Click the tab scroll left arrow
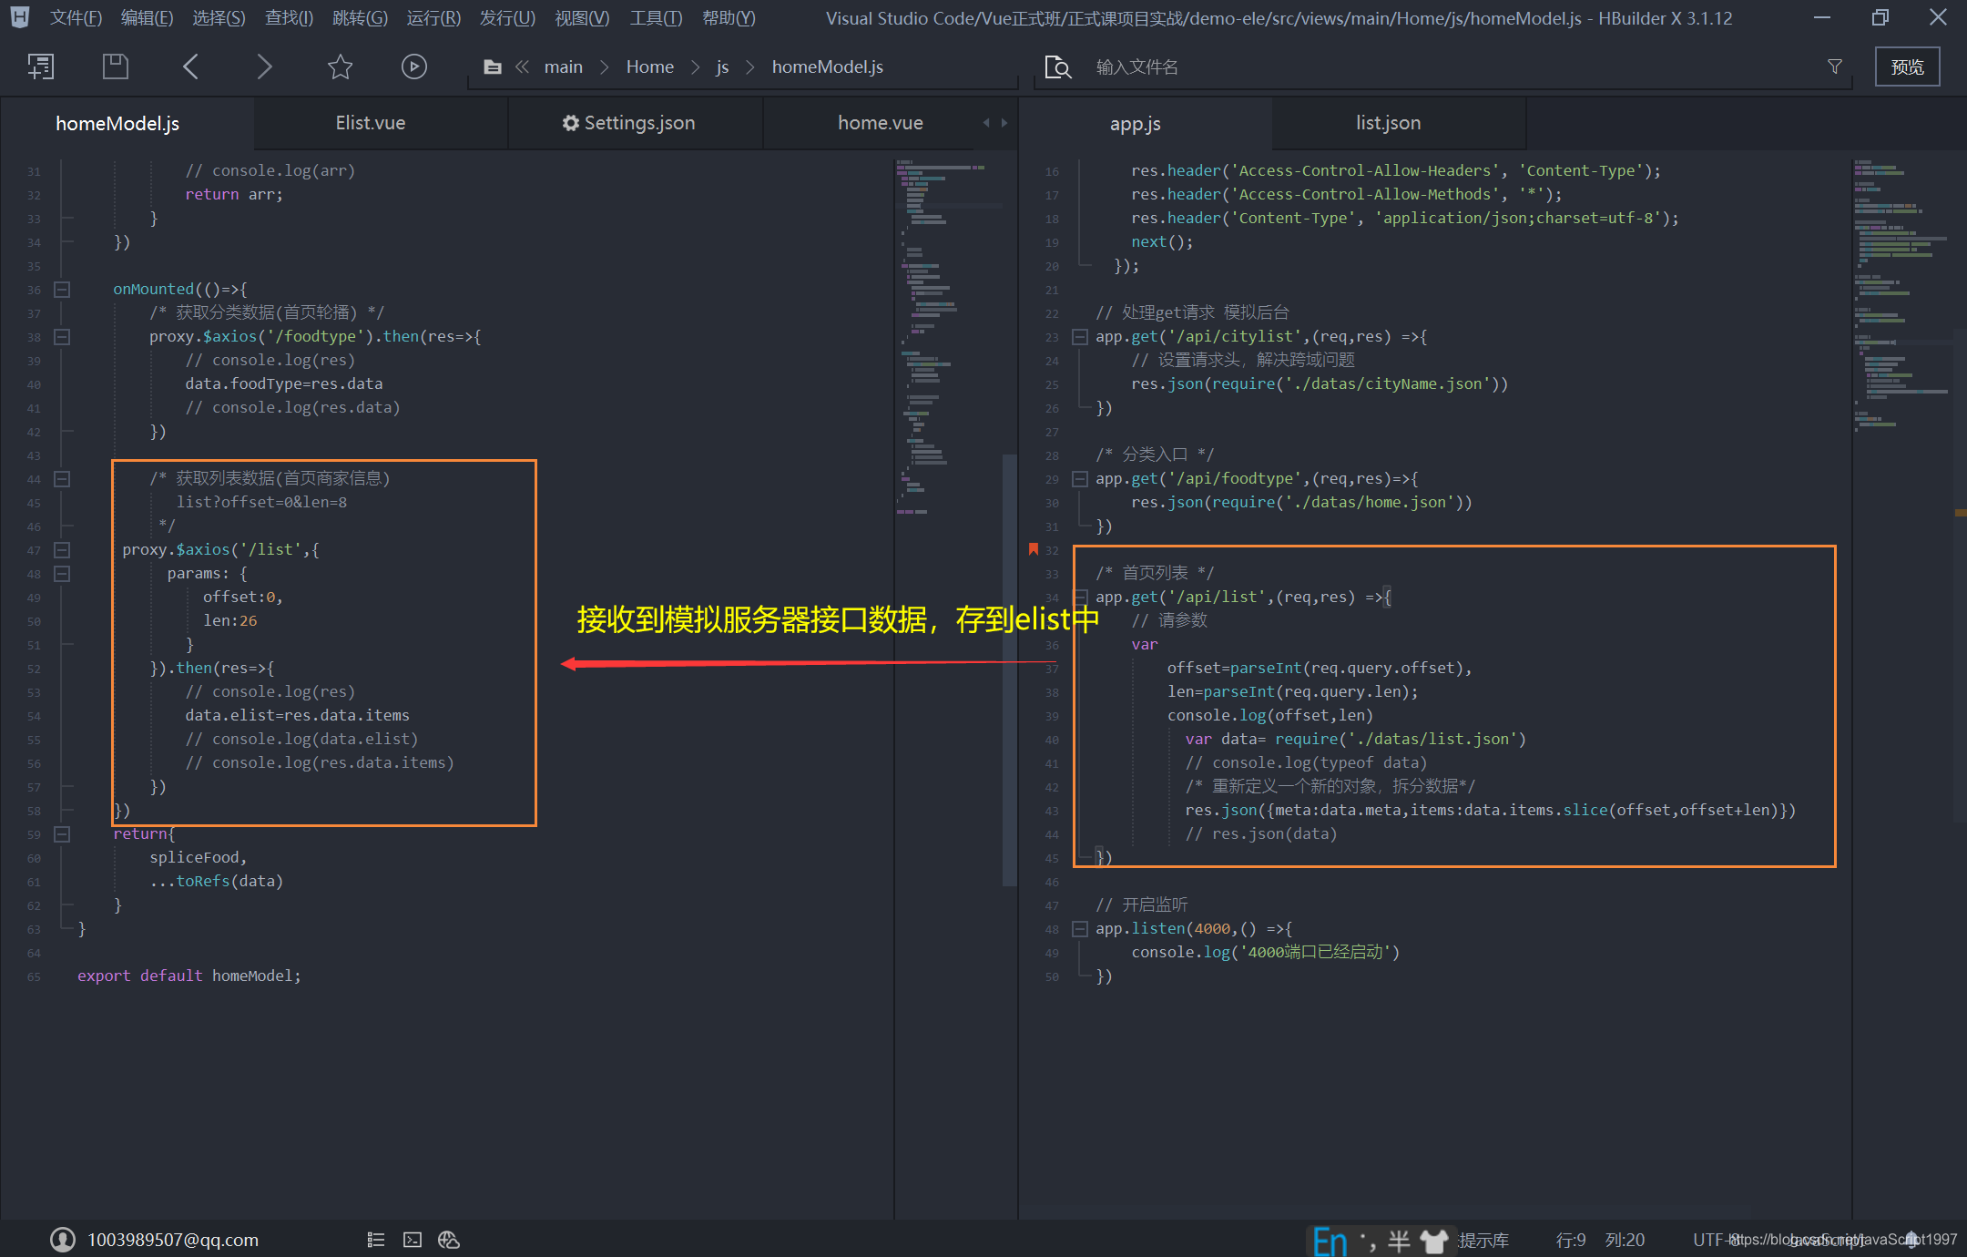Screen dimensions: 1967x1257 point(986,123)
